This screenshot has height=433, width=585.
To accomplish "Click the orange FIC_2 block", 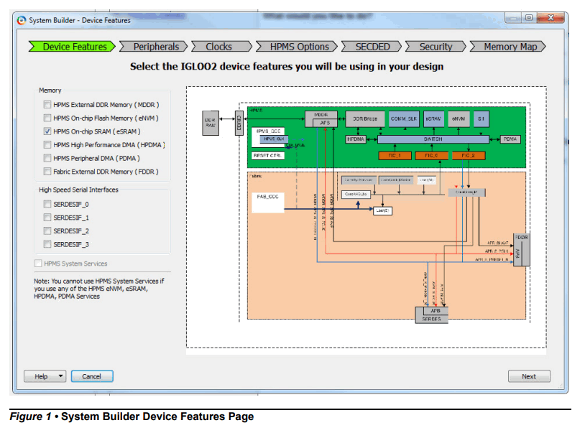I will (469, 155).
